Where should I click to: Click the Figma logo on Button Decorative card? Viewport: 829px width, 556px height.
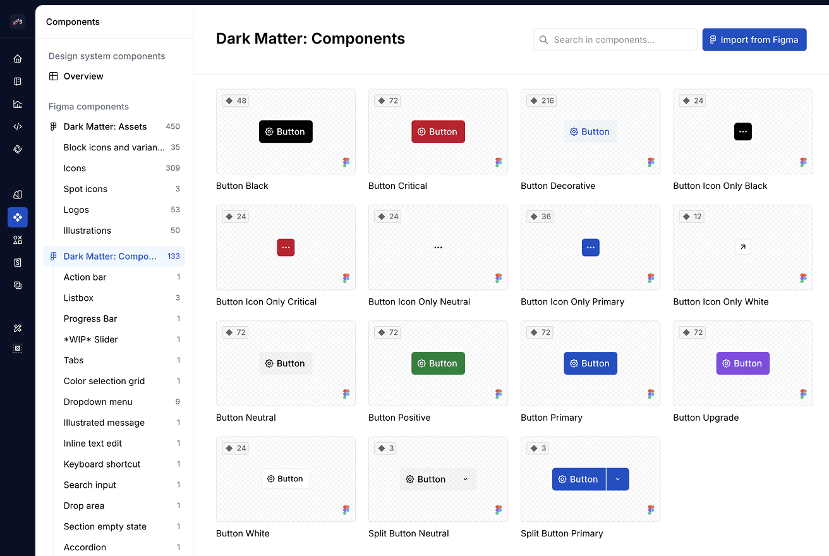click(x=651, y=162)
